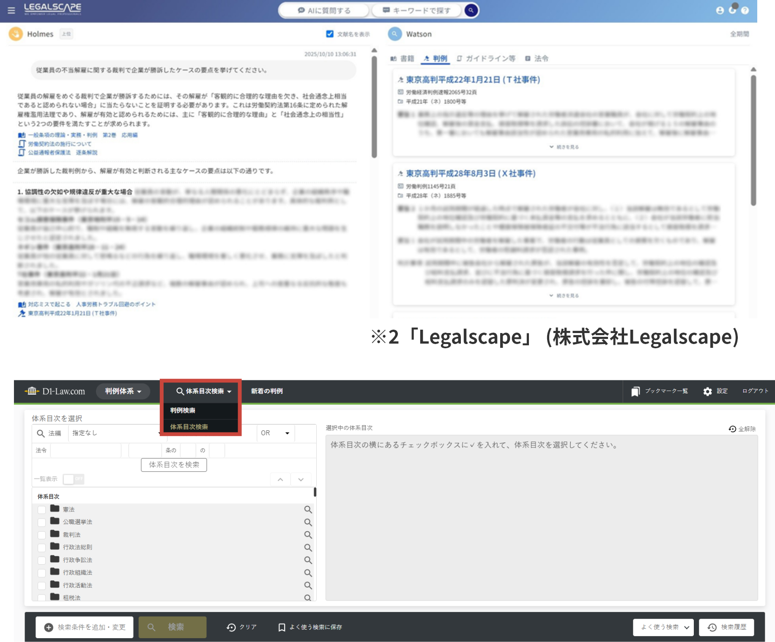Screen dimensions: 775x642
Task: Open 東京高判平成28年8月3日 (X社事件) link
Action: pyautogui.click(x=470, y=174)
